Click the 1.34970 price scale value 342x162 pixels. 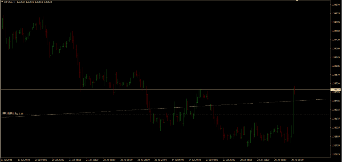[336, 4]
